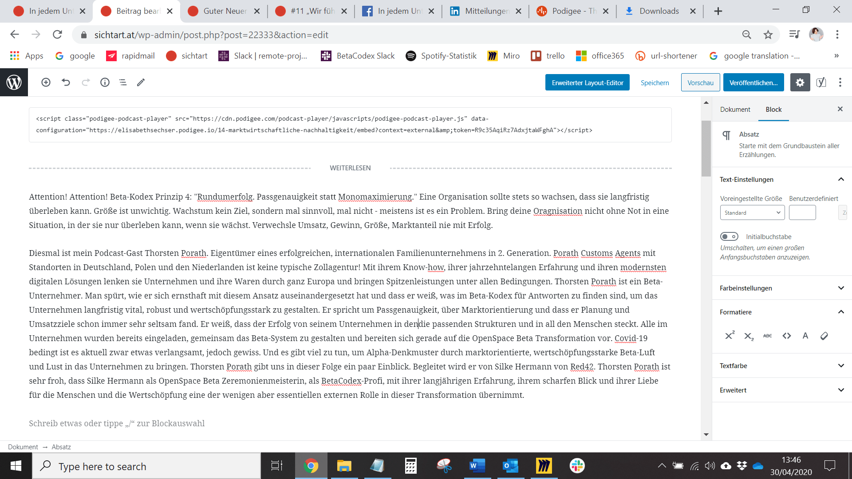Open Windows Start menu
The height and width of the screenshot is (479, 852).
coord(16,466)
